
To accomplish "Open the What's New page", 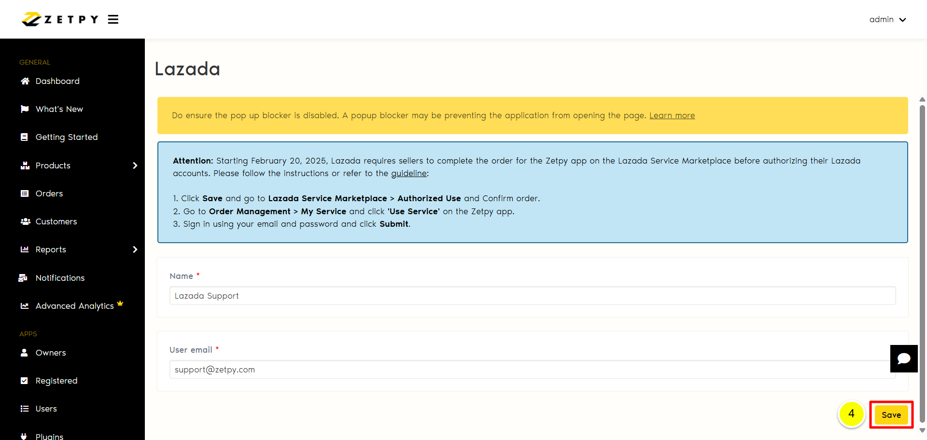I will 59,109.
